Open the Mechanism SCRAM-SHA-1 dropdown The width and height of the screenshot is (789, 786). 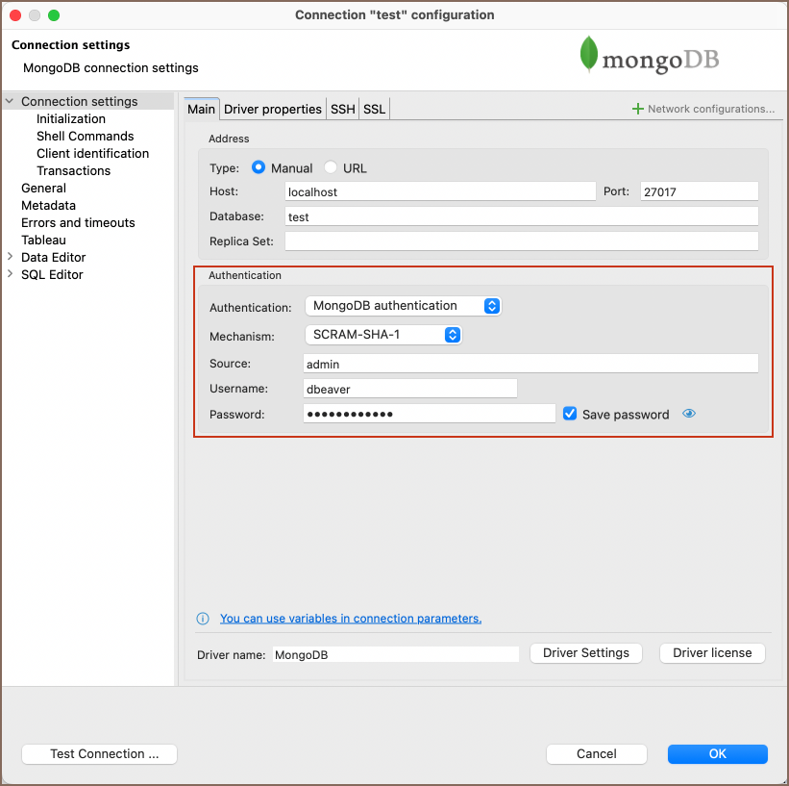pyautogui.click(x=383, y=335)
